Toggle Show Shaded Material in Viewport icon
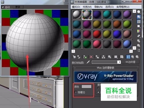The width and height of the screenshot is (144, 108). point(122,57)
